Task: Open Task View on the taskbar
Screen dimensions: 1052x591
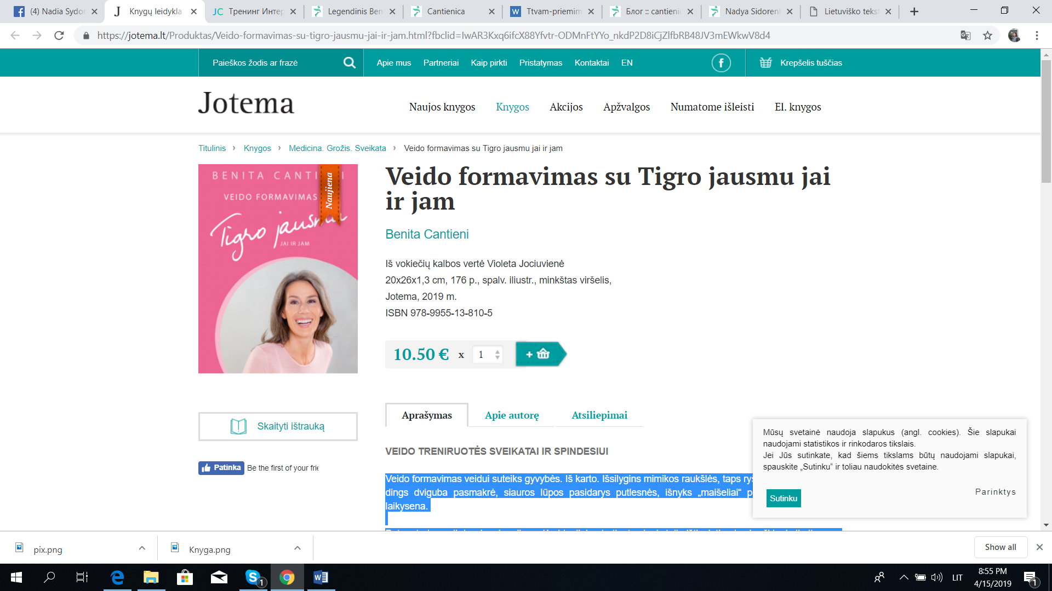Action: point(82,577)
